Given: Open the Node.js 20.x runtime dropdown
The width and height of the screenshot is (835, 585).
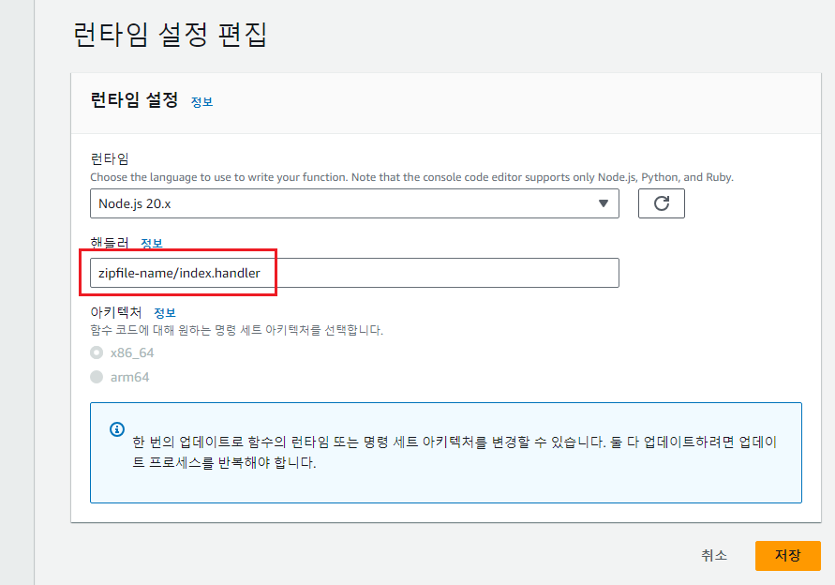Looking at the screenshot, I should [x=354, y=203].
